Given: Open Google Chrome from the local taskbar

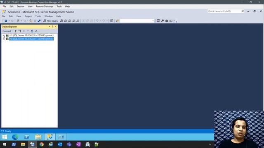Looking at the screenshot, I should (42, 144).
